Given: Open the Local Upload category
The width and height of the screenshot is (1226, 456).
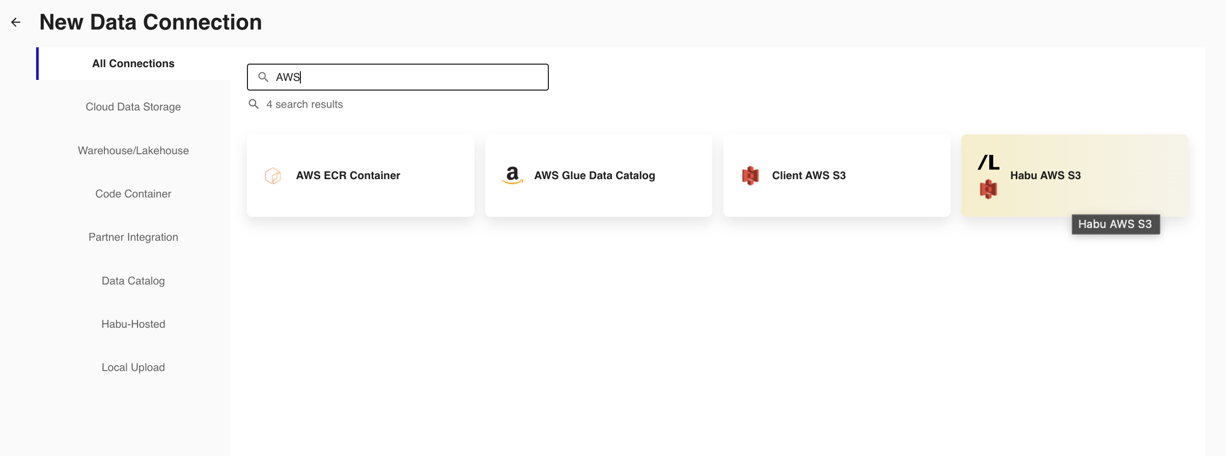Looking at the screenshot, I should pos(133,367).
